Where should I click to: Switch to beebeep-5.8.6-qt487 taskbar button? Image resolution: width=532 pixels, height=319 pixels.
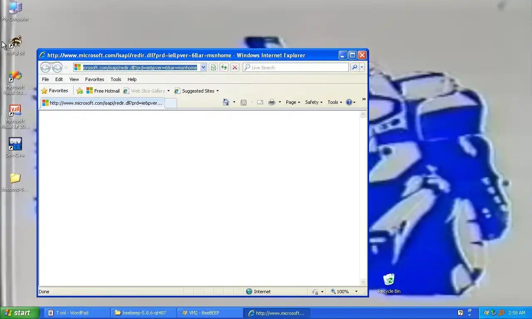click(144, 313)
